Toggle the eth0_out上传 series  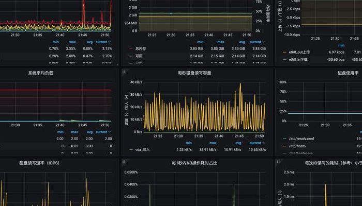pos(299,52)
